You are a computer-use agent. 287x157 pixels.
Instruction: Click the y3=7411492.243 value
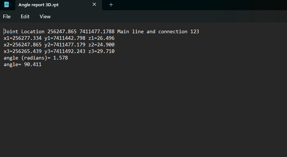[x=65, y=51]
